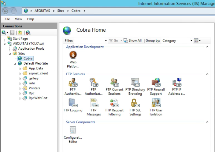Select the Rpc application in the tree
This screenshot has width=215, height=152.
point(32,93)
